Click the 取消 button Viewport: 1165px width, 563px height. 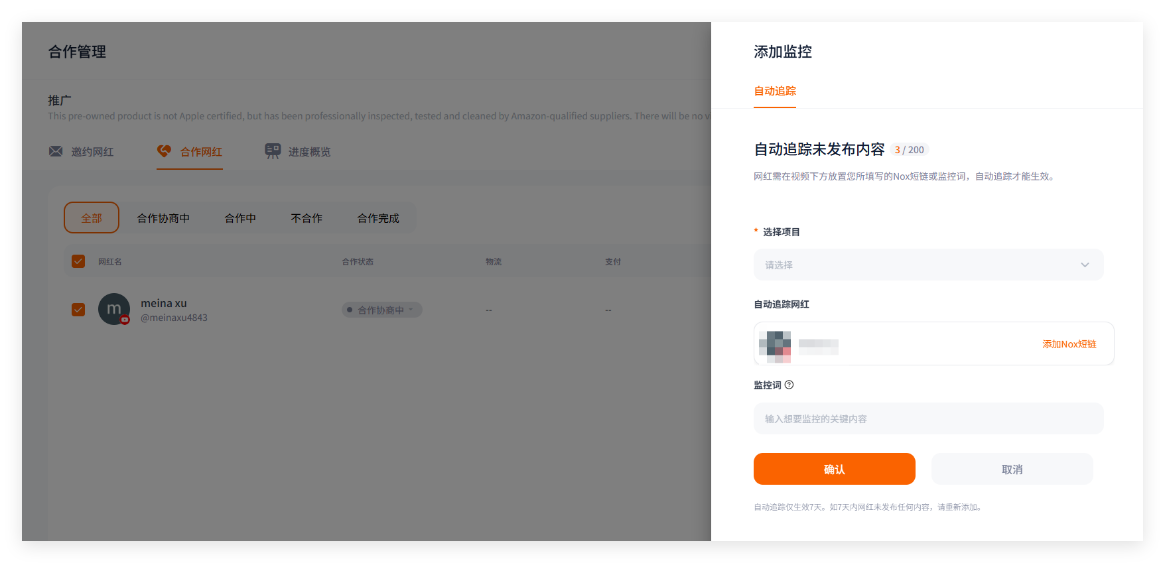[x=1012, y=469]
